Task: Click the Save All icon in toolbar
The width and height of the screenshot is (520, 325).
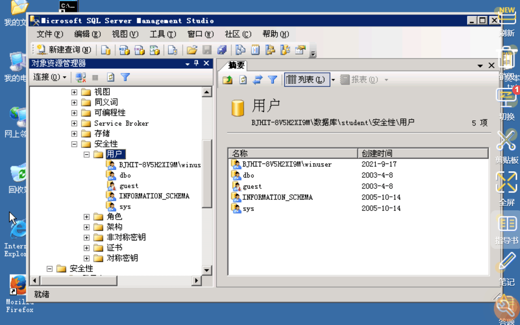Action: click(222, 50)
